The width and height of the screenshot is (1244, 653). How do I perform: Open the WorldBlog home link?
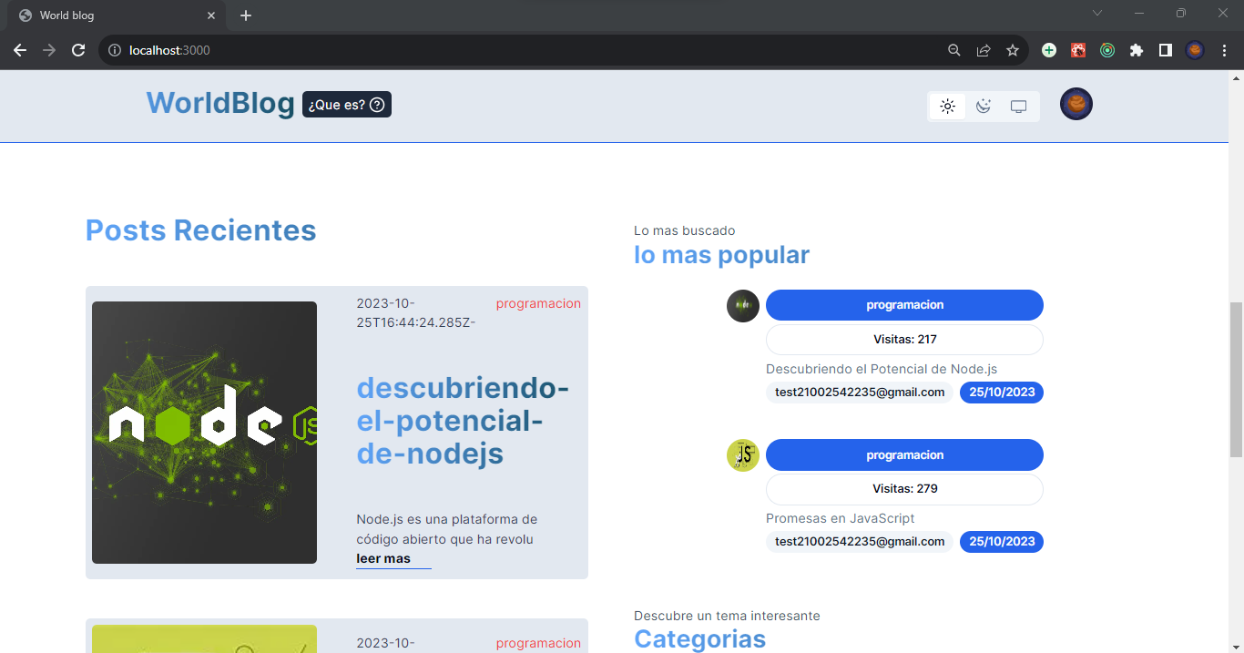(219, 103)
